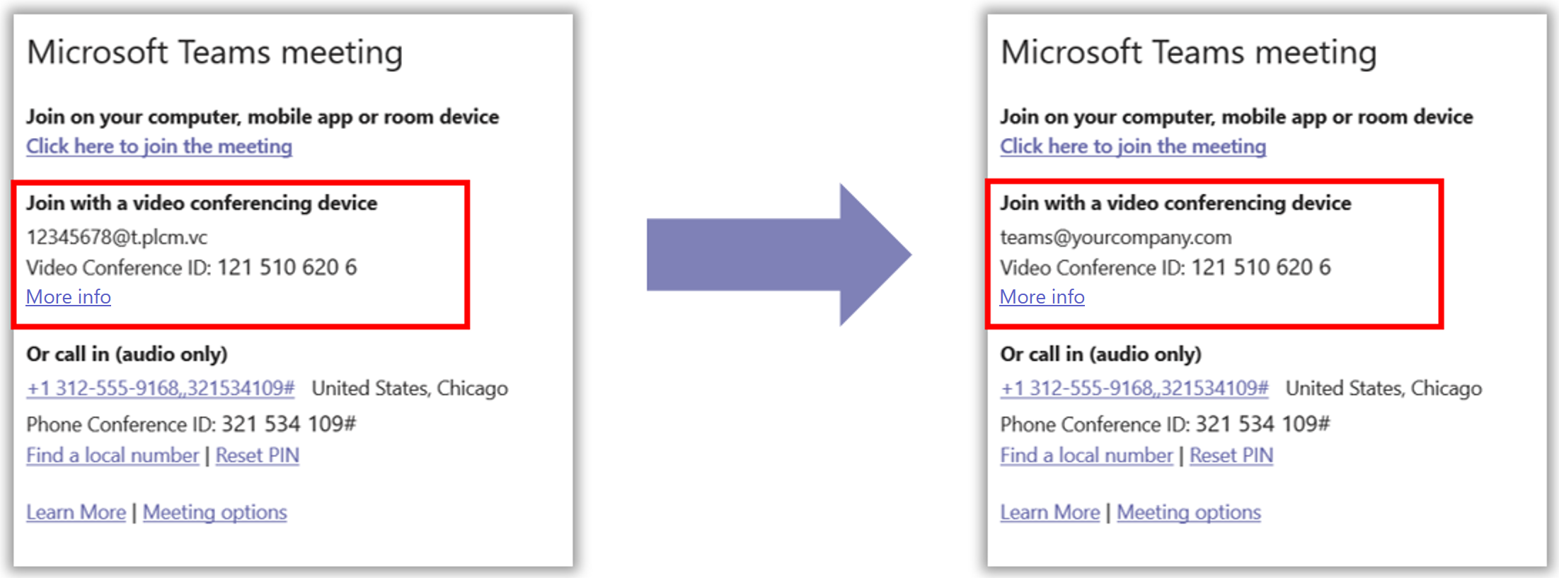Click 'Find a local number' in right invite
This screenshot has width=1559, height=578.
[1086, 456]
